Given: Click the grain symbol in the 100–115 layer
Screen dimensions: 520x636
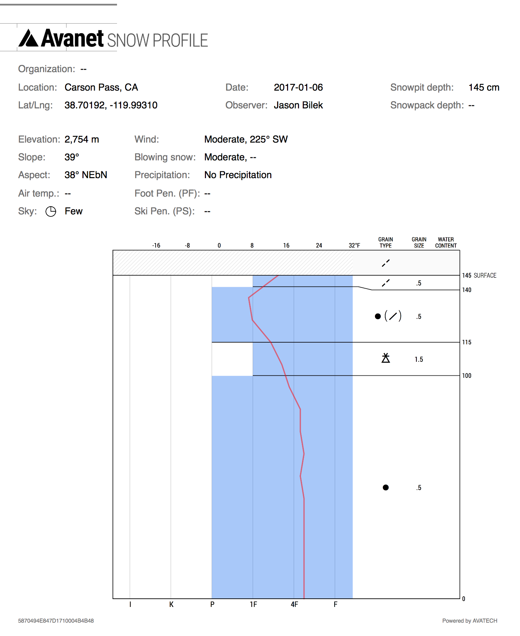Looking at the screenshot, I should 386,358.
